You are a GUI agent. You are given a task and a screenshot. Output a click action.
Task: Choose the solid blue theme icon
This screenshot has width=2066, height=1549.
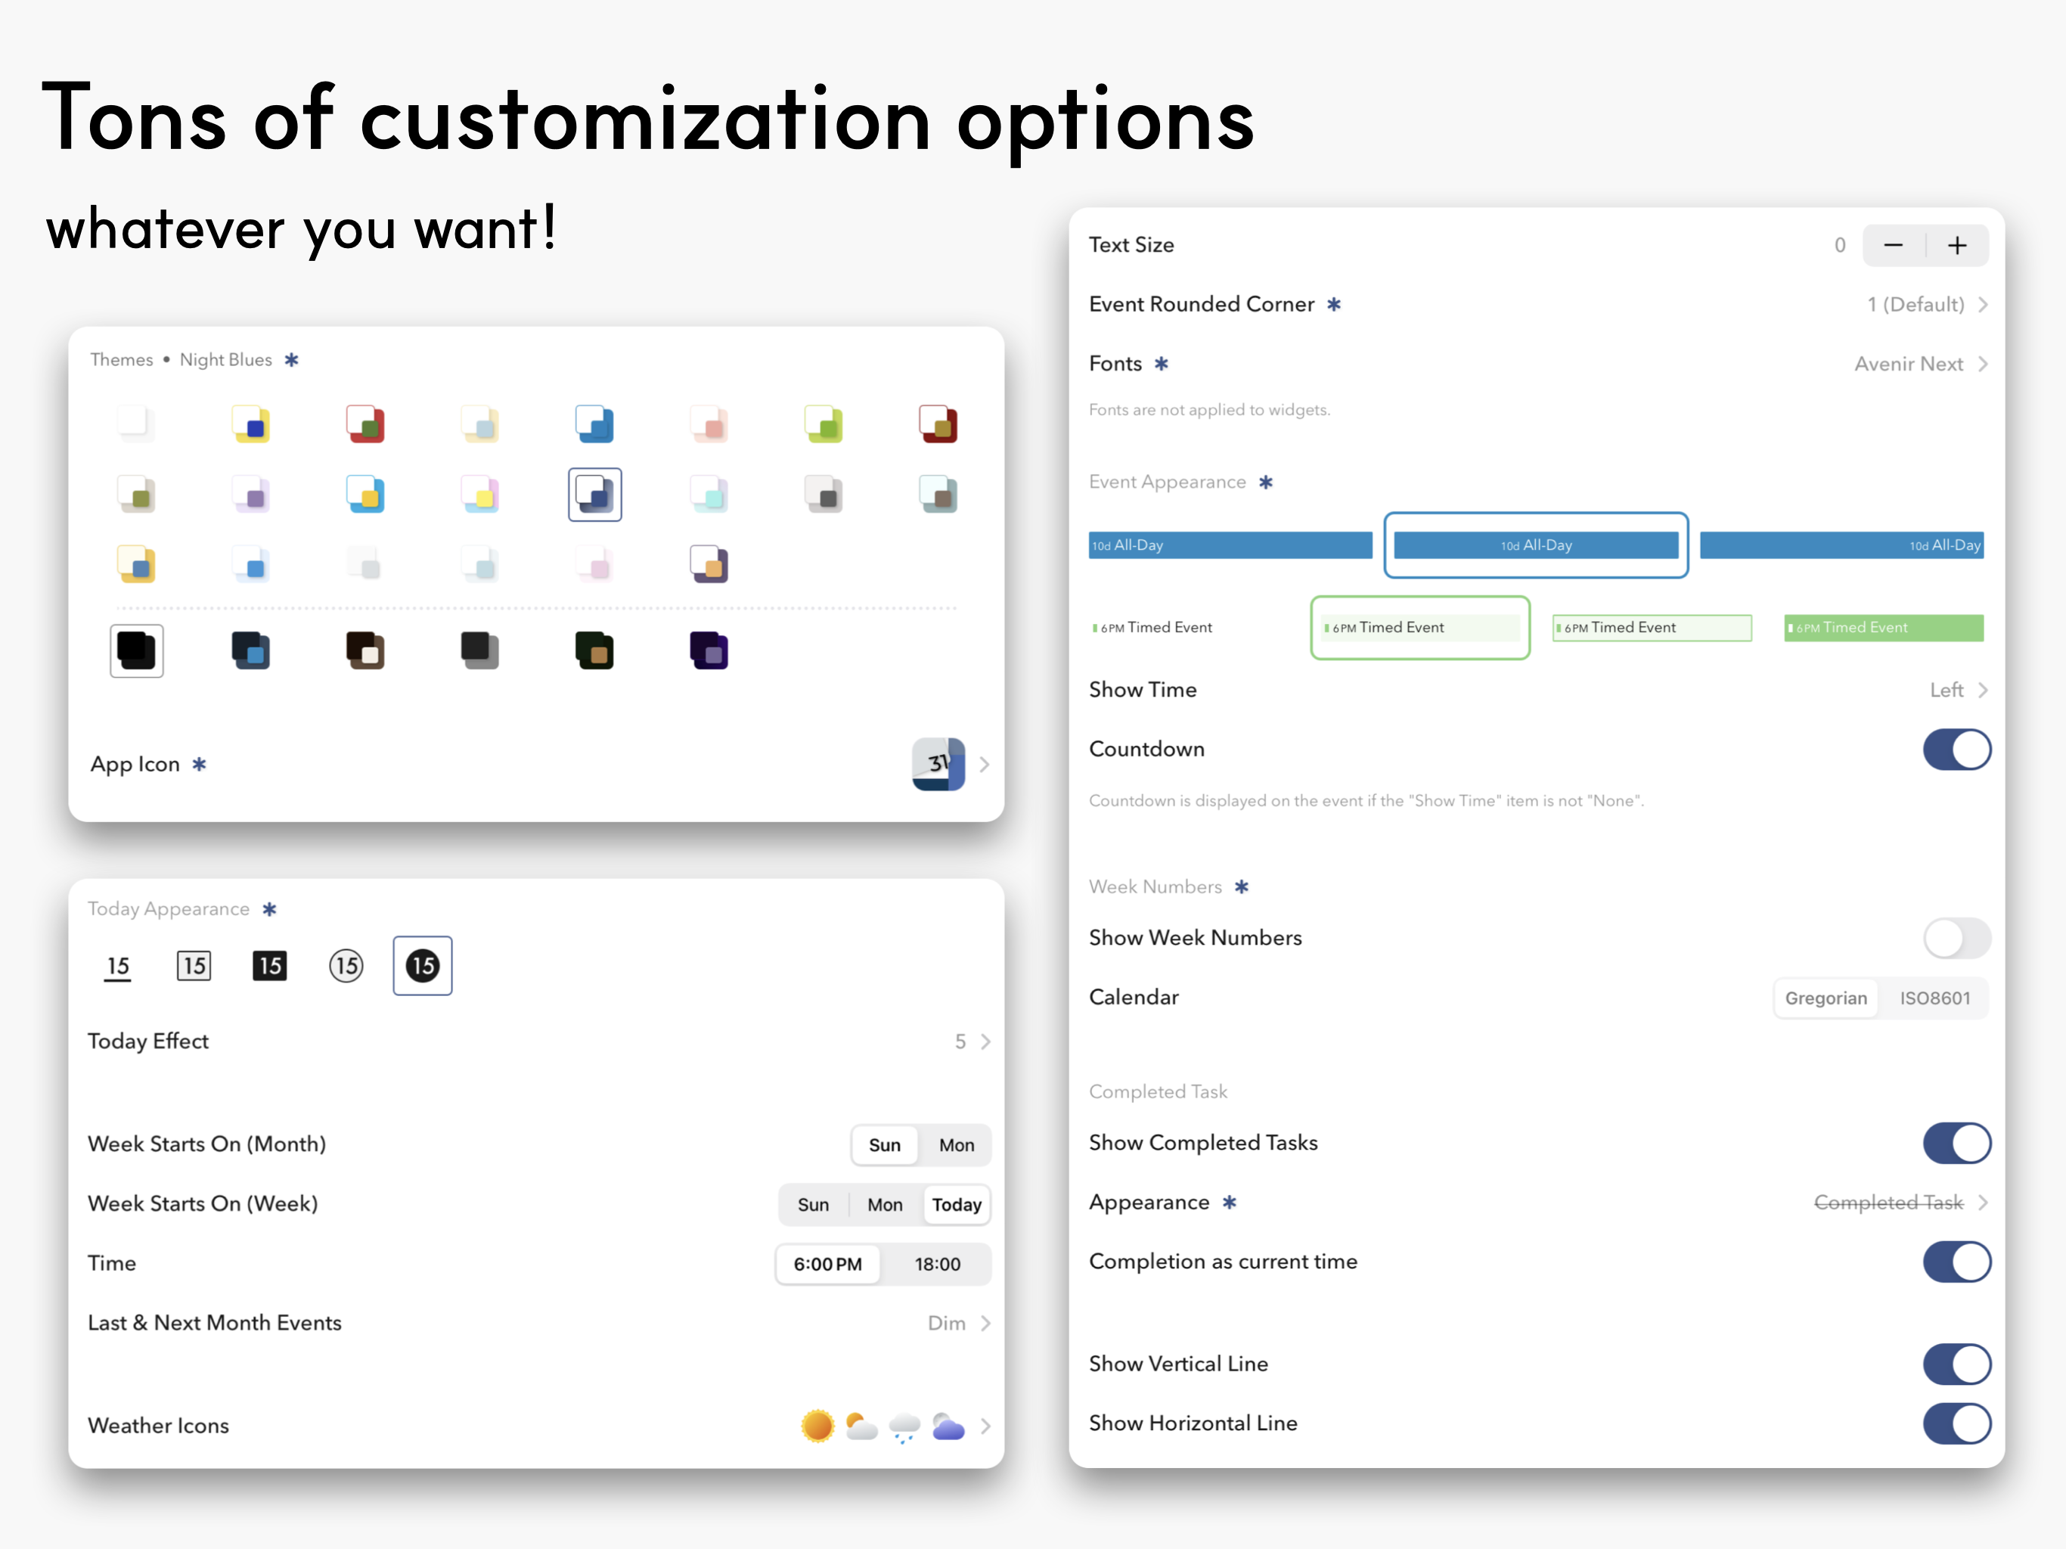595,424
